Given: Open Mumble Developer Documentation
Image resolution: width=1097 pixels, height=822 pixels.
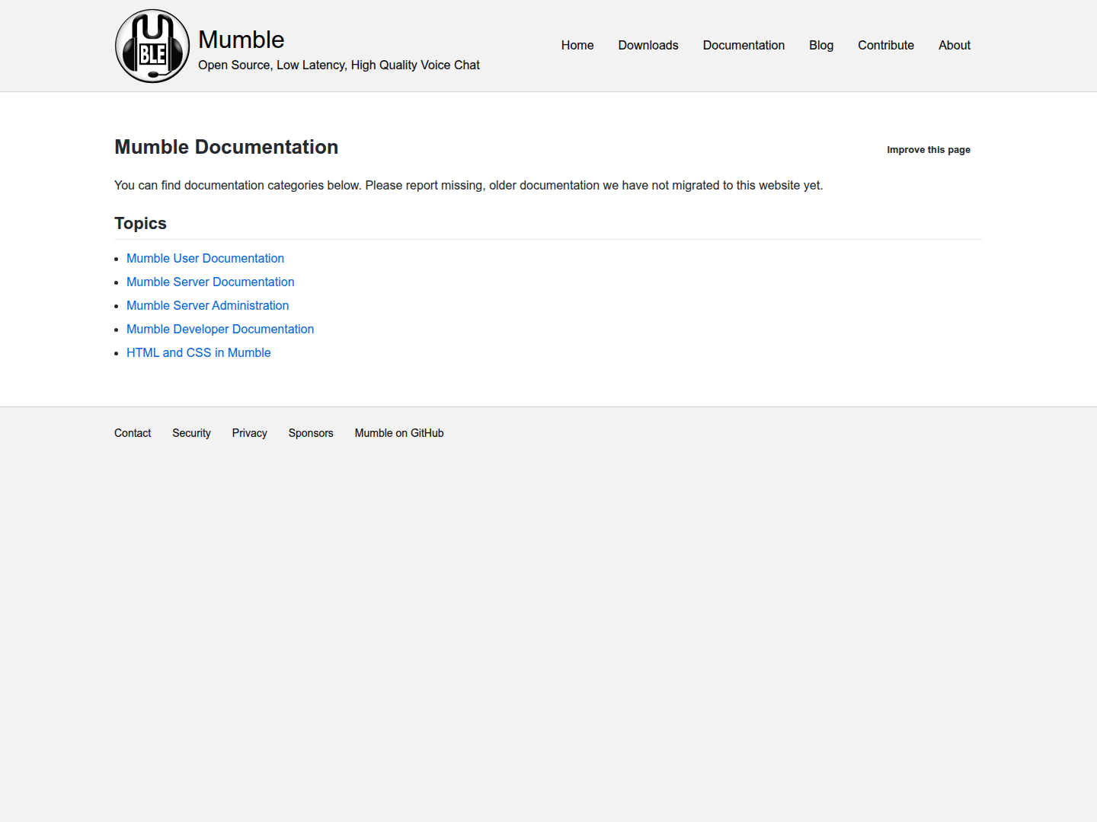Looking at the screenshot, I should coord(220,330).
